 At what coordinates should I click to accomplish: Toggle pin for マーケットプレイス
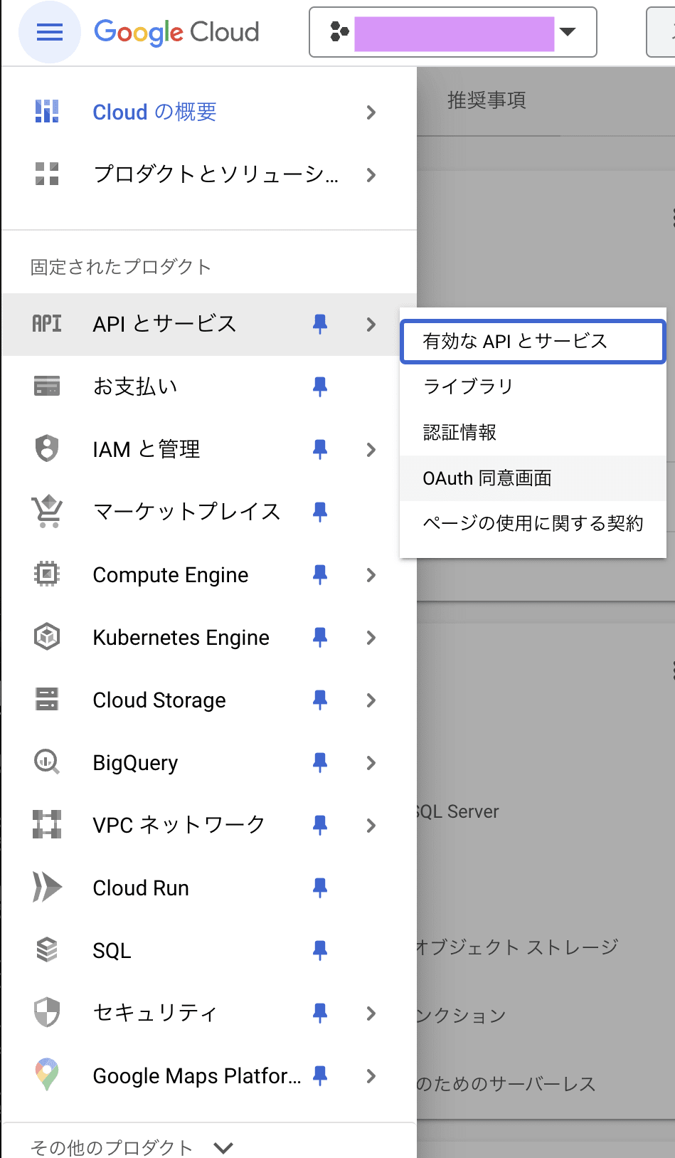[x=320, y=512]
